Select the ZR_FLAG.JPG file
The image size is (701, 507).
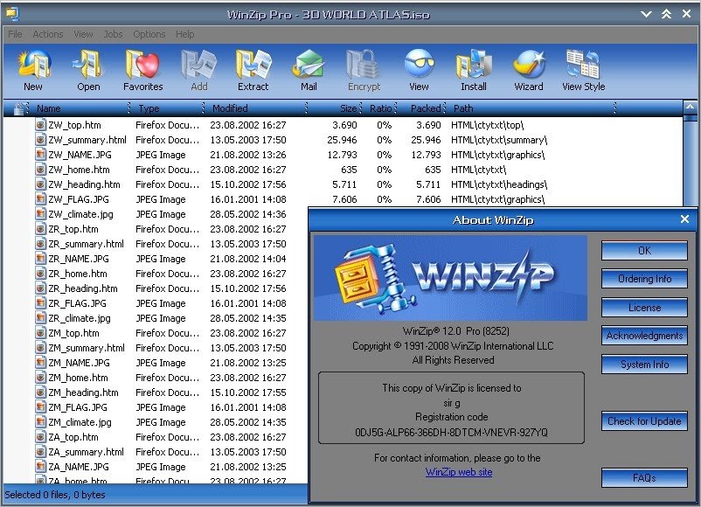pyautogui.click(x=77, y=303)
